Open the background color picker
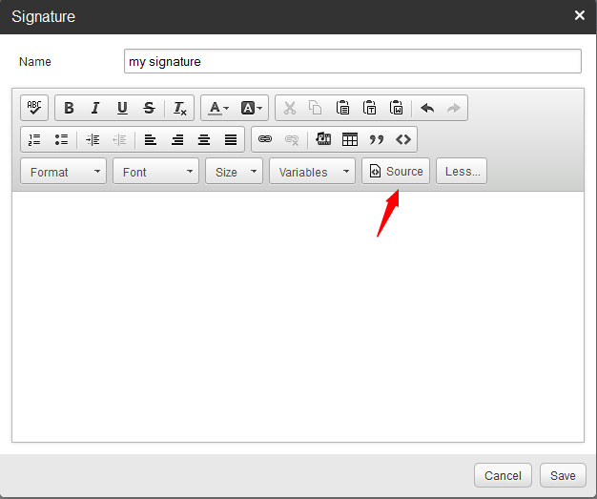 [252, 108]
